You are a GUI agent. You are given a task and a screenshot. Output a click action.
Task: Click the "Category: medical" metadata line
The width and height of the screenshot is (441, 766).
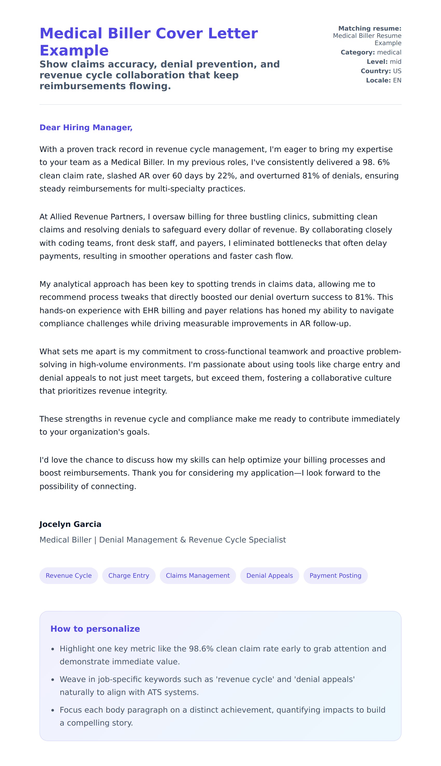pos(371,52)
